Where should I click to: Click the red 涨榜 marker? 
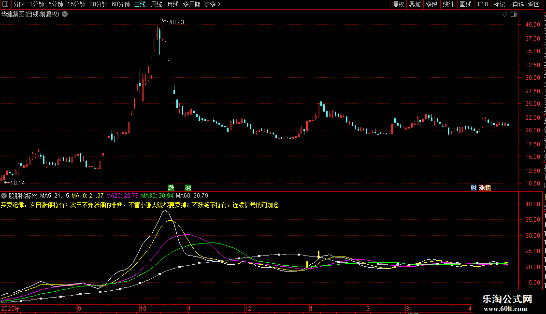point(485,187)
